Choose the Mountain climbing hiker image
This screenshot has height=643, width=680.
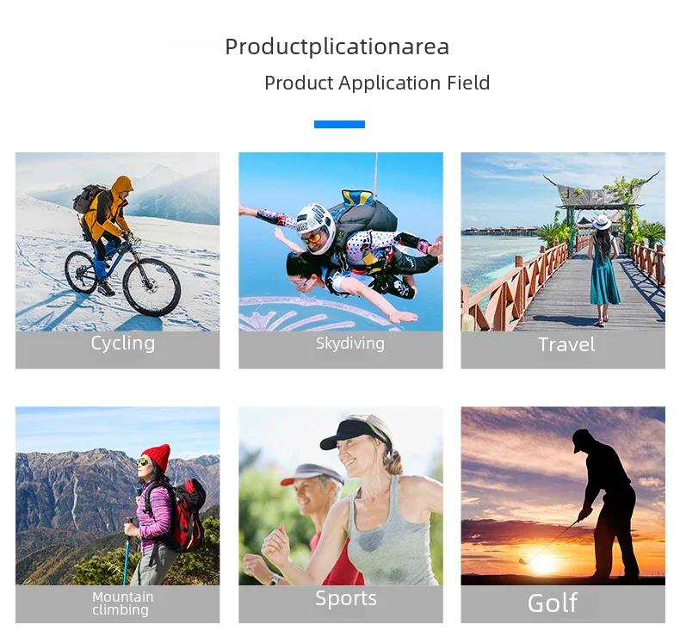(x=118, y=496)
